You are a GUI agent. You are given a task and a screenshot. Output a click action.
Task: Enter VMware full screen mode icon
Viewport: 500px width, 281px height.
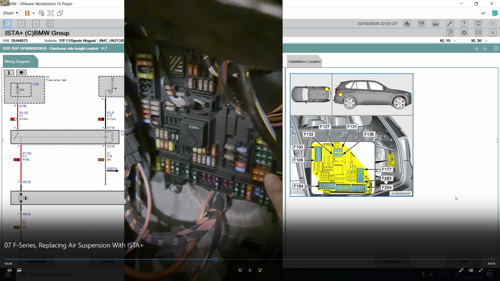coord(51,13)
